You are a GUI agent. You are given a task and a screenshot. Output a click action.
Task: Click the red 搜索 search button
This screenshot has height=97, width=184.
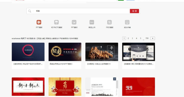tap(134, 11)
